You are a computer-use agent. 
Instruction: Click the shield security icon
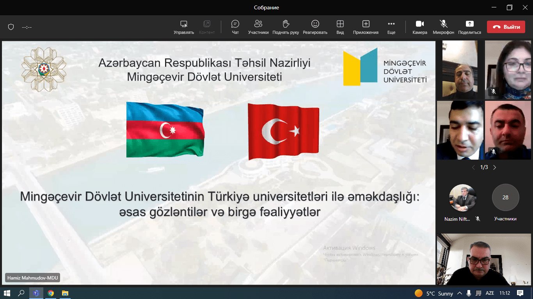pyautogui.click(x=11, y=27)
